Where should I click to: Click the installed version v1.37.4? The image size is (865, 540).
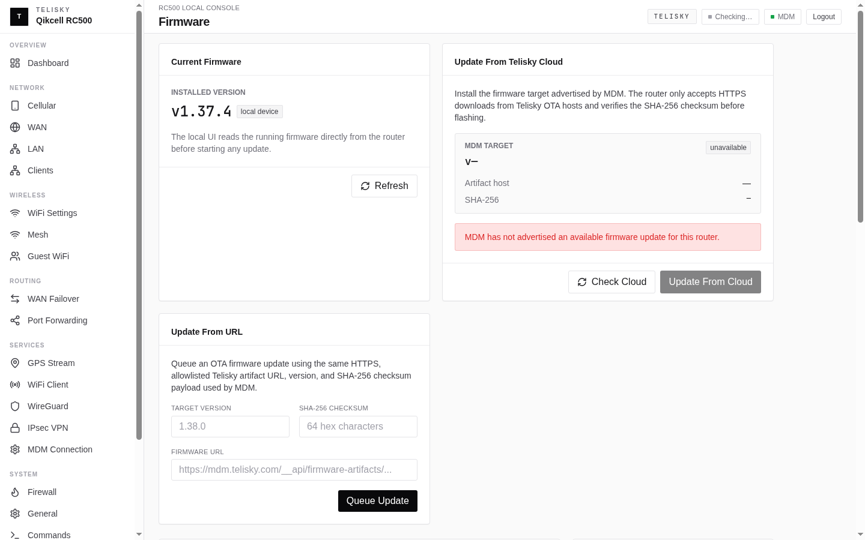(201, 112)
